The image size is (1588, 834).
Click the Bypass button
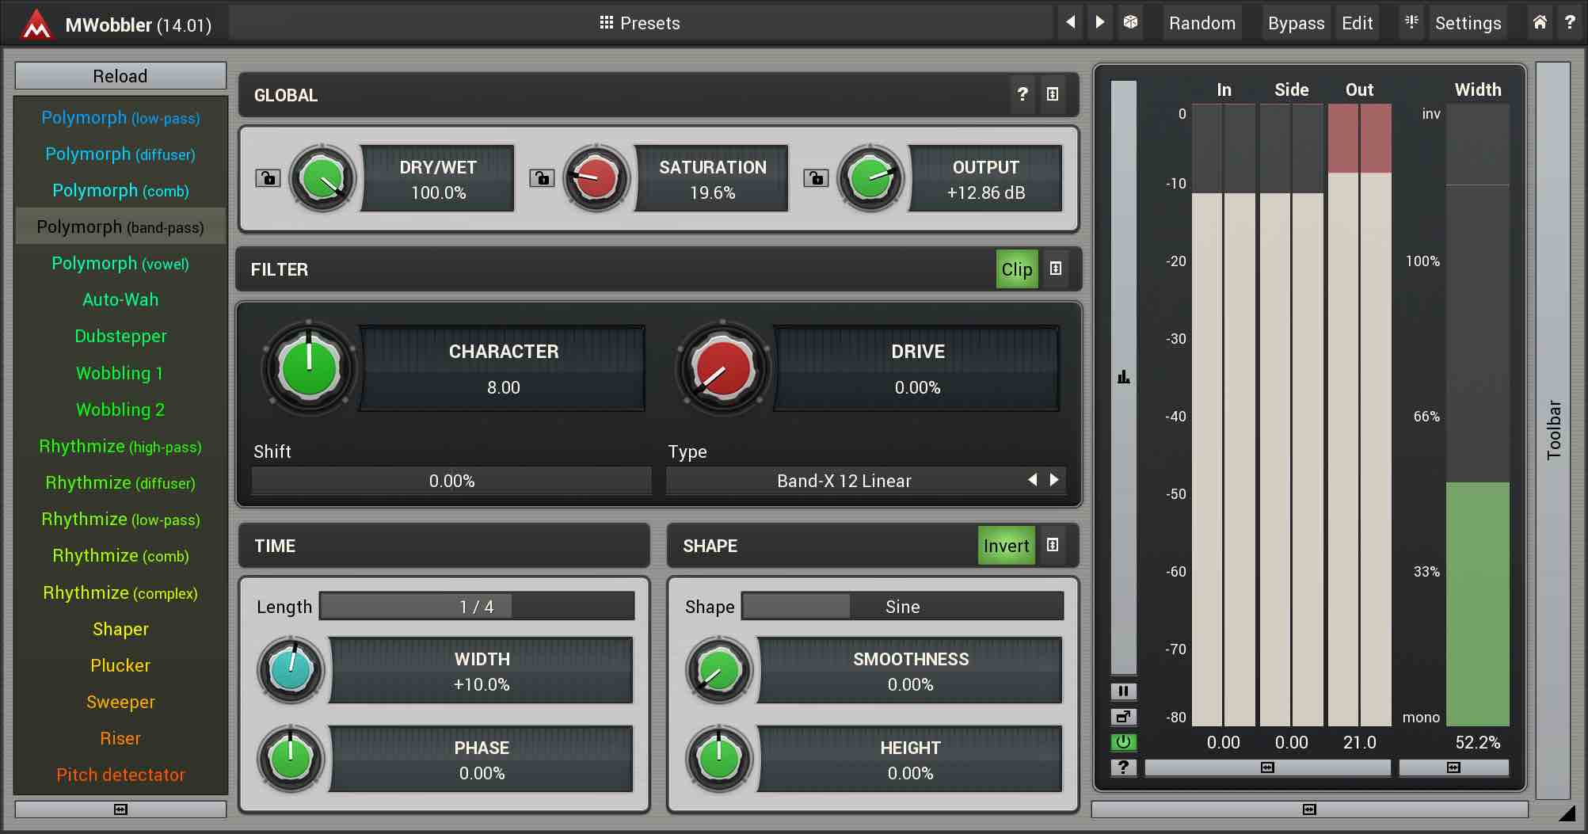[x=1296, y=23]
